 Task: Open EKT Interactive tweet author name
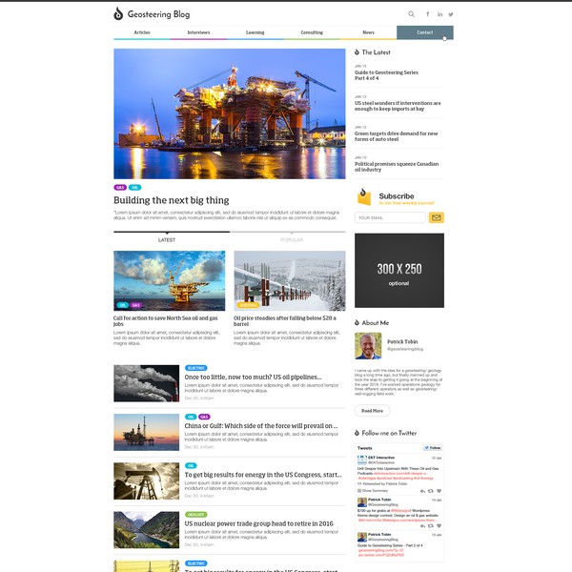point(381,458)
